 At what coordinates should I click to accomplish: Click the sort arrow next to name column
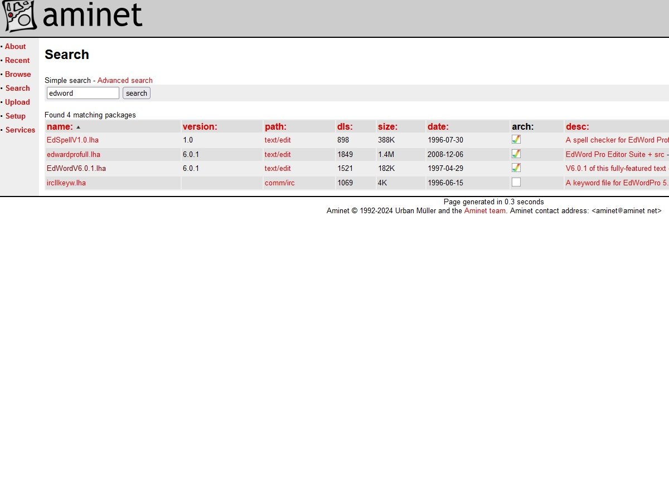pyautogui.click(x=78, y=127)
